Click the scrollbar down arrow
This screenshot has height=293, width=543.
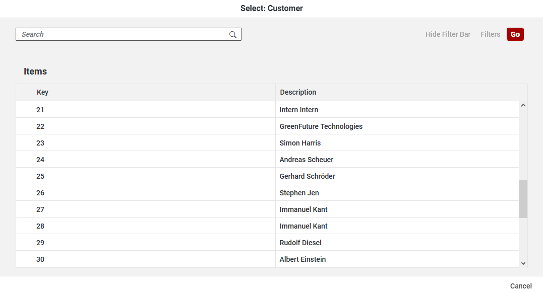pos(523,263)
